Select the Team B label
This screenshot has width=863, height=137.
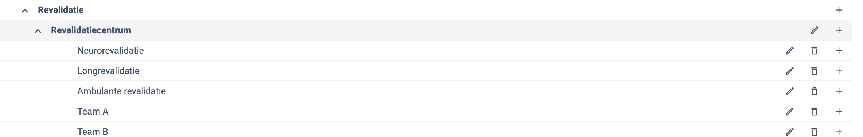(93, 132)
